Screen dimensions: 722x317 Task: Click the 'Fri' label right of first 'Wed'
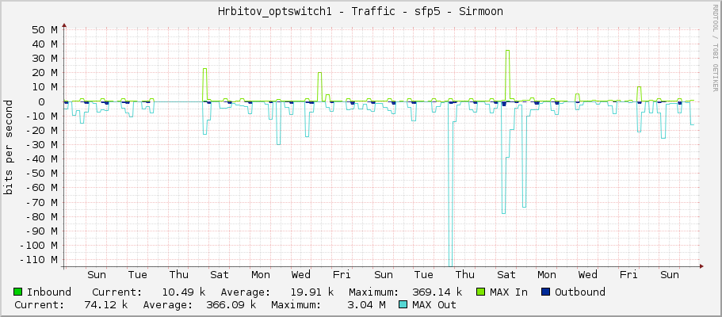tap(342, 275)
